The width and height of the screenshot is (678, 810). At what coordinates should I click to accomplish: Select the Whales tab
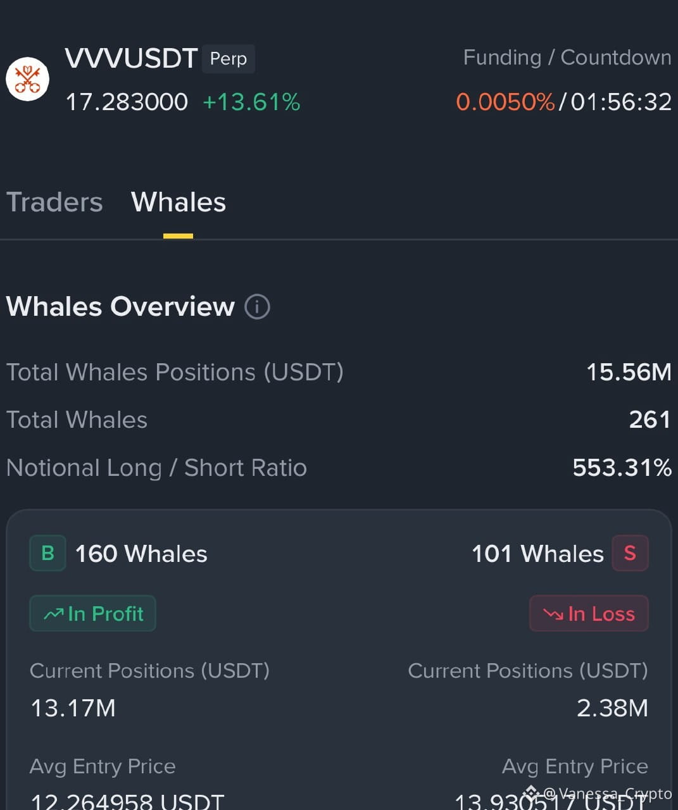tap(179, 202)
